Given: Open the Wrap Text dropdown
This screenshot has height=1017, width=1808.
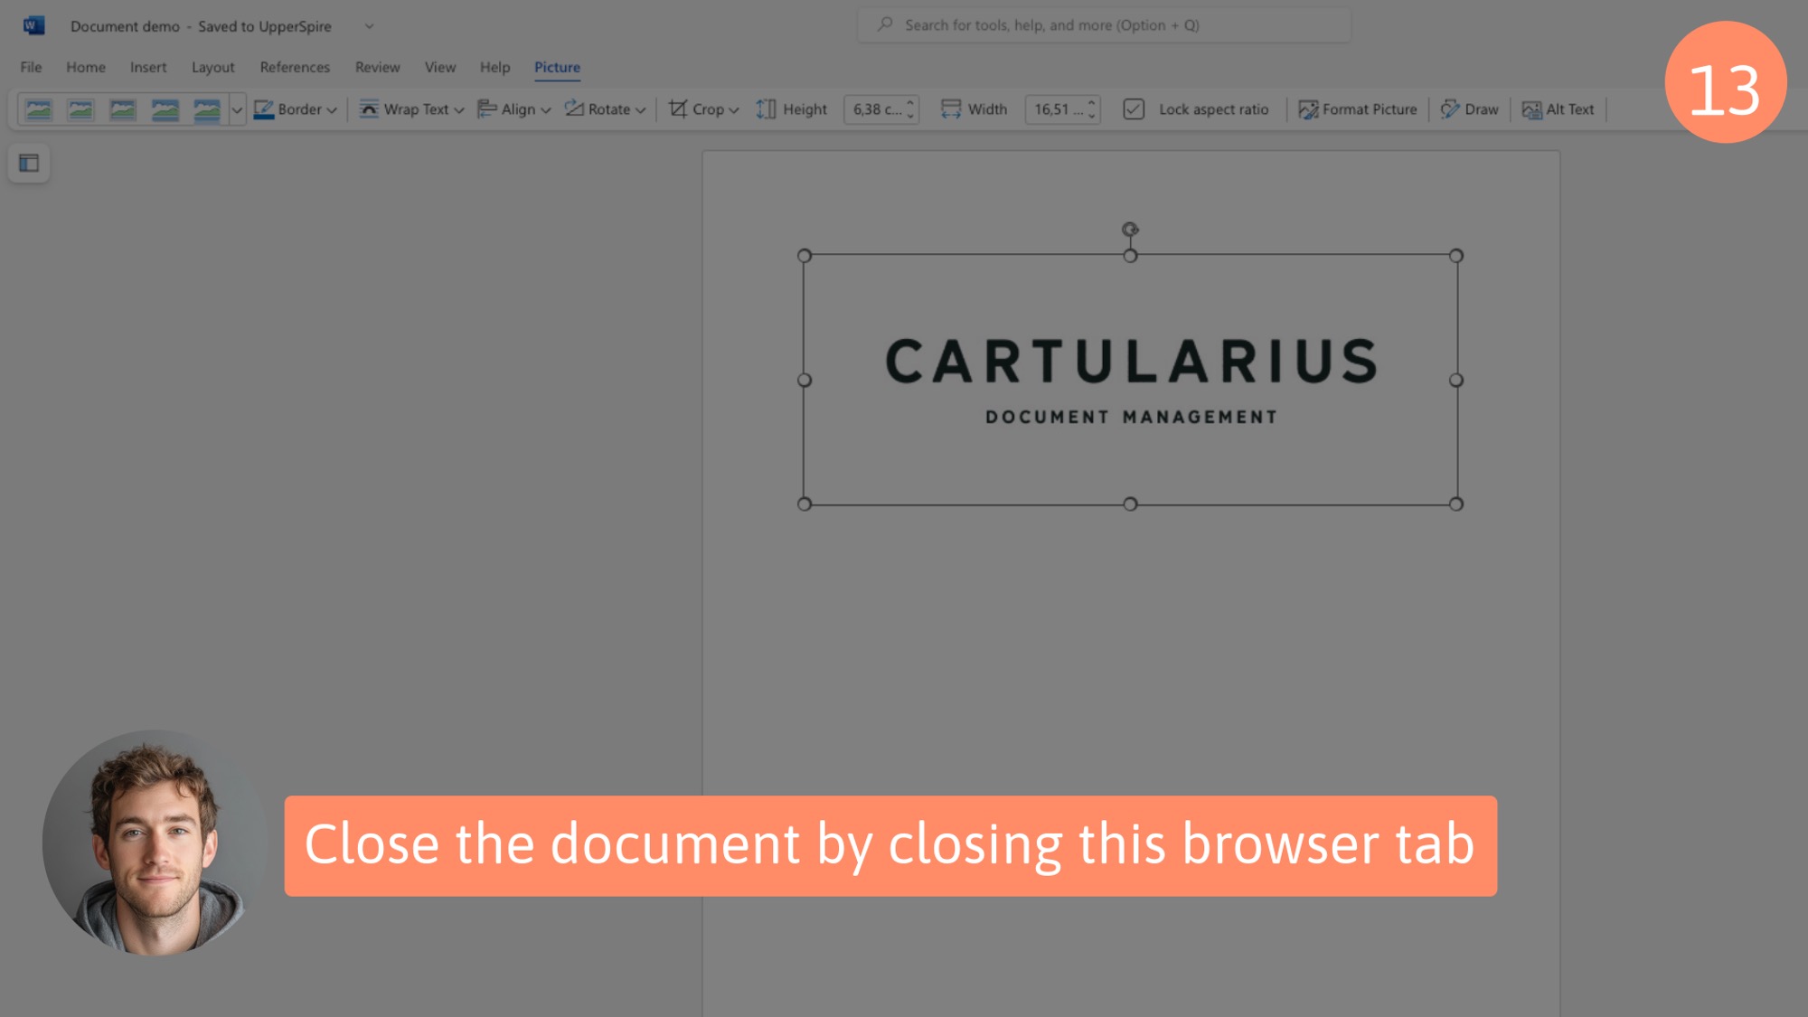Looking at the screenshot, I should point(411,109).
